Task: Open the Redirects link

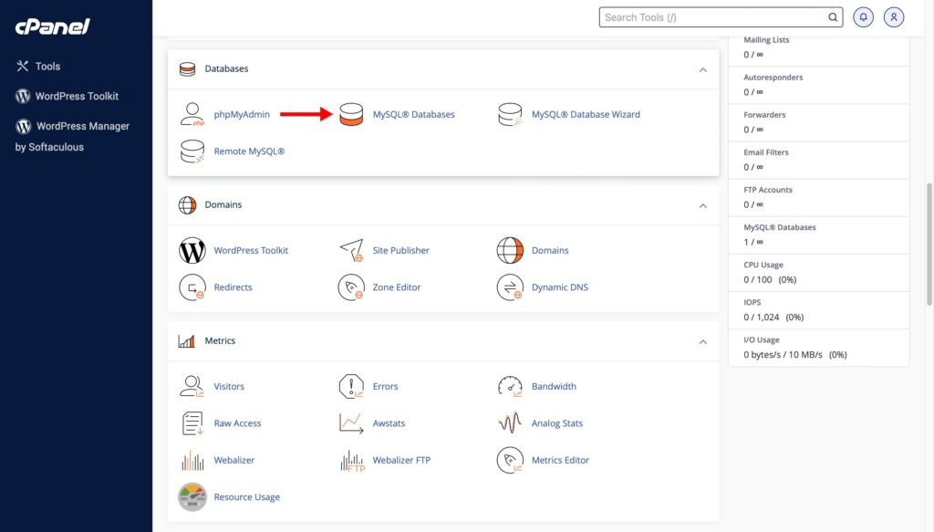Action: click(233, 287)
